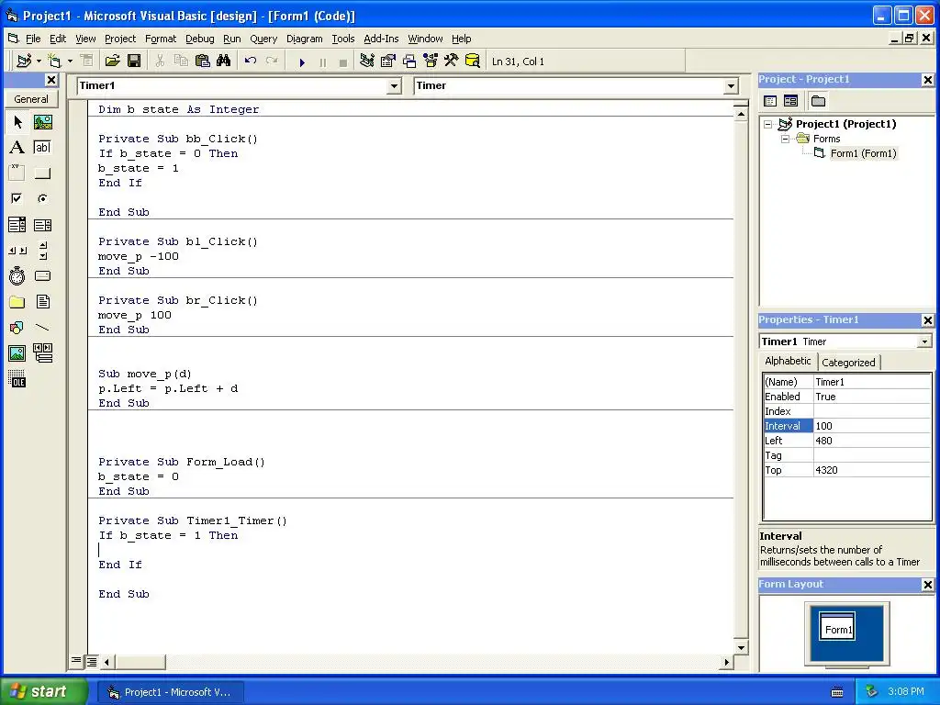The width and height of the screenshot is (940, 705).
Task: Click Paste toolbar icon
Action: pyautogui.click(x=203, y=62)
